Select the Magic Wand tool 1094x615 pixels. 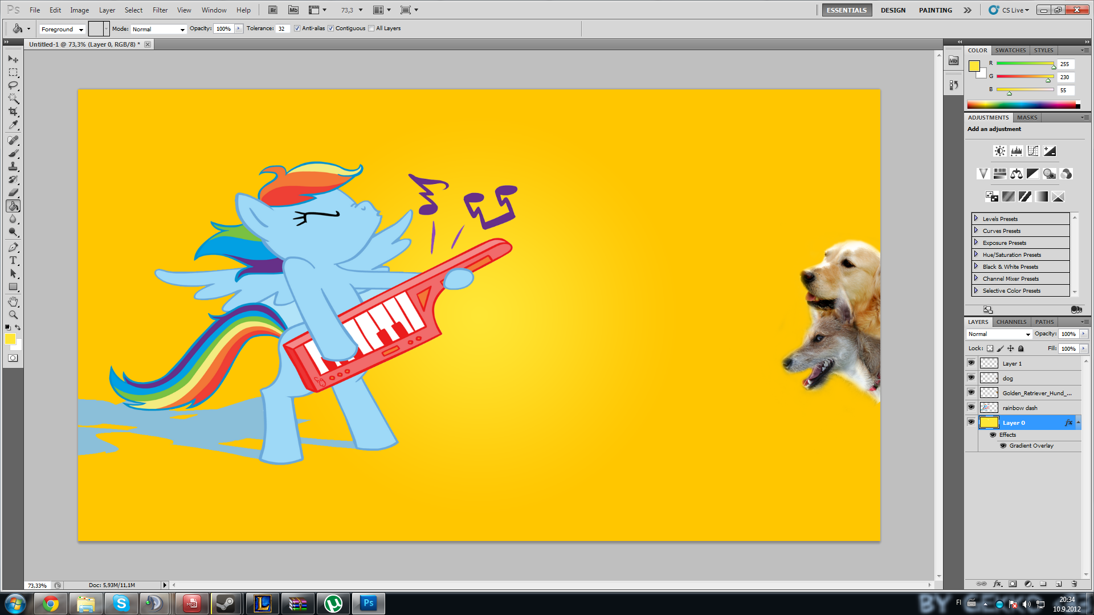pos(13,99)
